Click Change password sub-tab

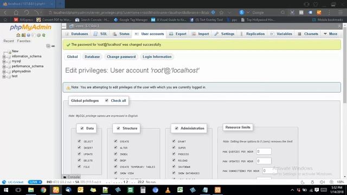pyautogui.click(x=121, y=57)
